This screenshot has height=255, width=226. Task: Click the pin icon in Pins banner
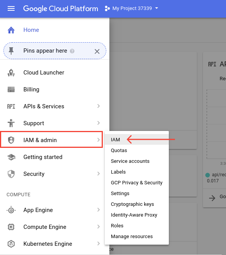[x=11, y=51]
